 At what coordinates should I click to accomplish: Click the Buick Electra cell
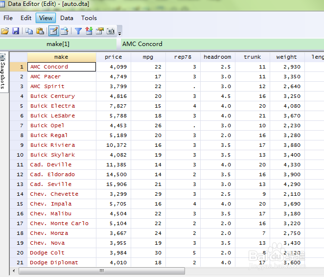pos(62,106)
